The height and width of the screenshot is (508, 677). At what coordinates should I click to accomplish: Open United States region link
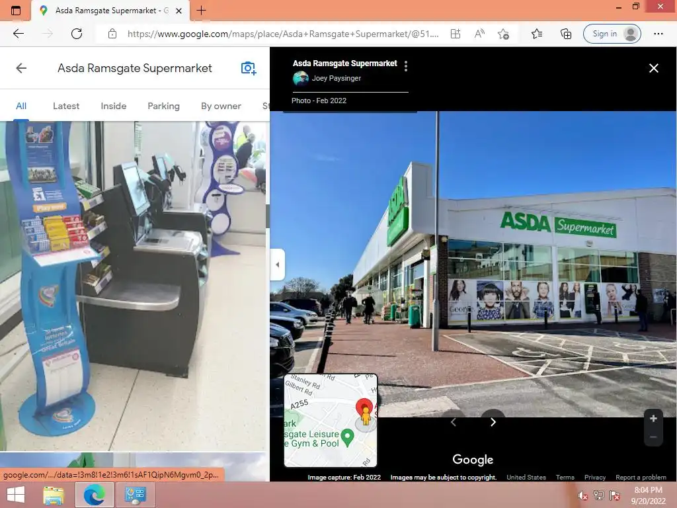point(526,478)
